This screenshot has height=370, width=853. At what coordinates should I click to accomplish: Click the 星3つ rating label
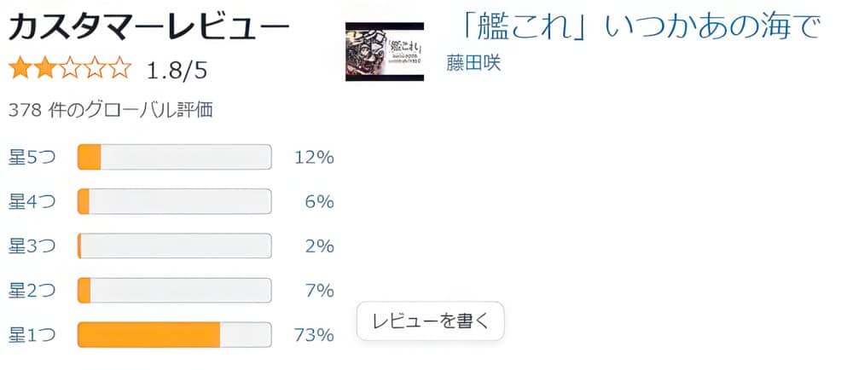(32, 246)
